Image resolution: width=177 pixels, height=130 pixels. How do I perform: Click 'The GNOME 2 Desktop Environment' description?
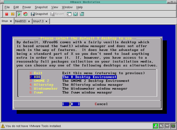[x=96, y=81]
